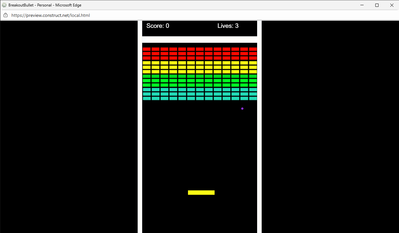The width and height of the screenshot is (399, 233).
Task: Click the Score: 0 text
Action: 158,26
